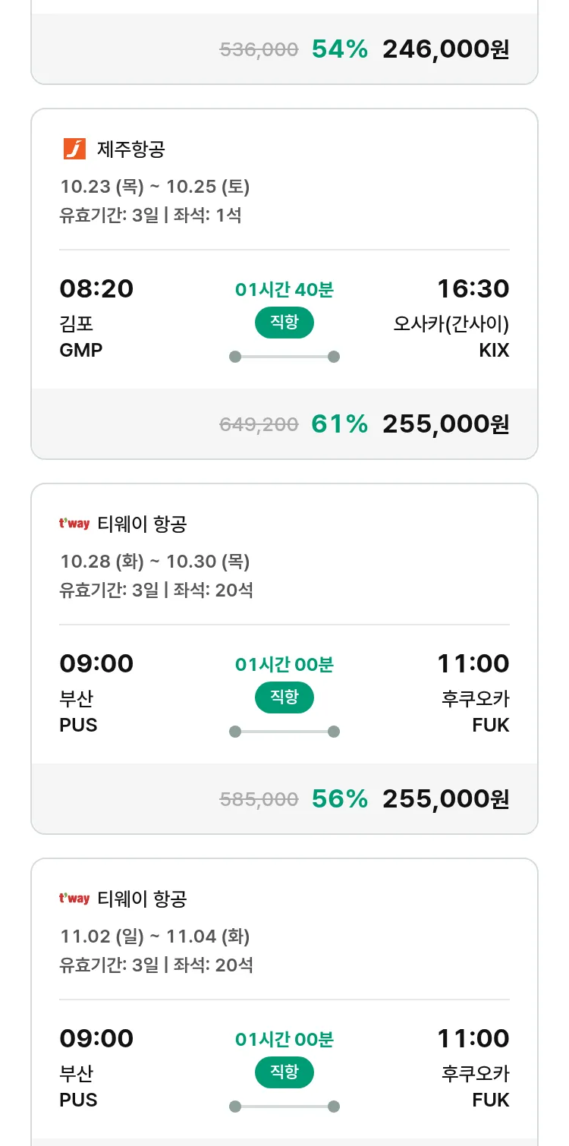Tap the crossed-out 649,200 original price

click(x=259, y=425)
